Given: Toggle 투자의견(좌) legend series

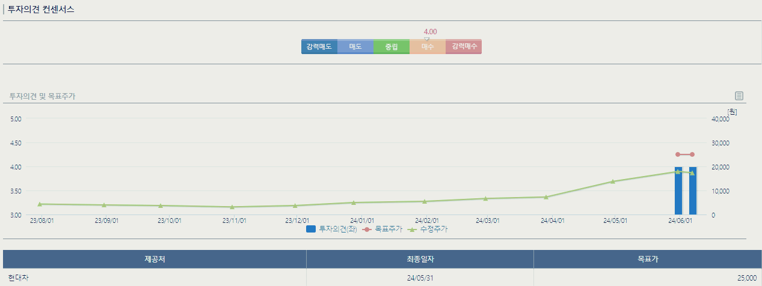Looking at the screenshot, I should click(x=331, y=229).
